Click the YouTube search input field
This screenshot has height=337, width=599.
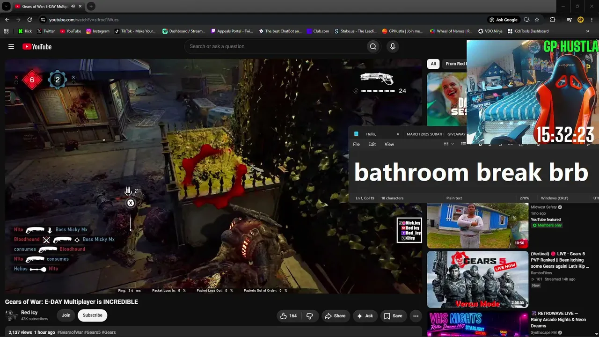click(275, 46)
